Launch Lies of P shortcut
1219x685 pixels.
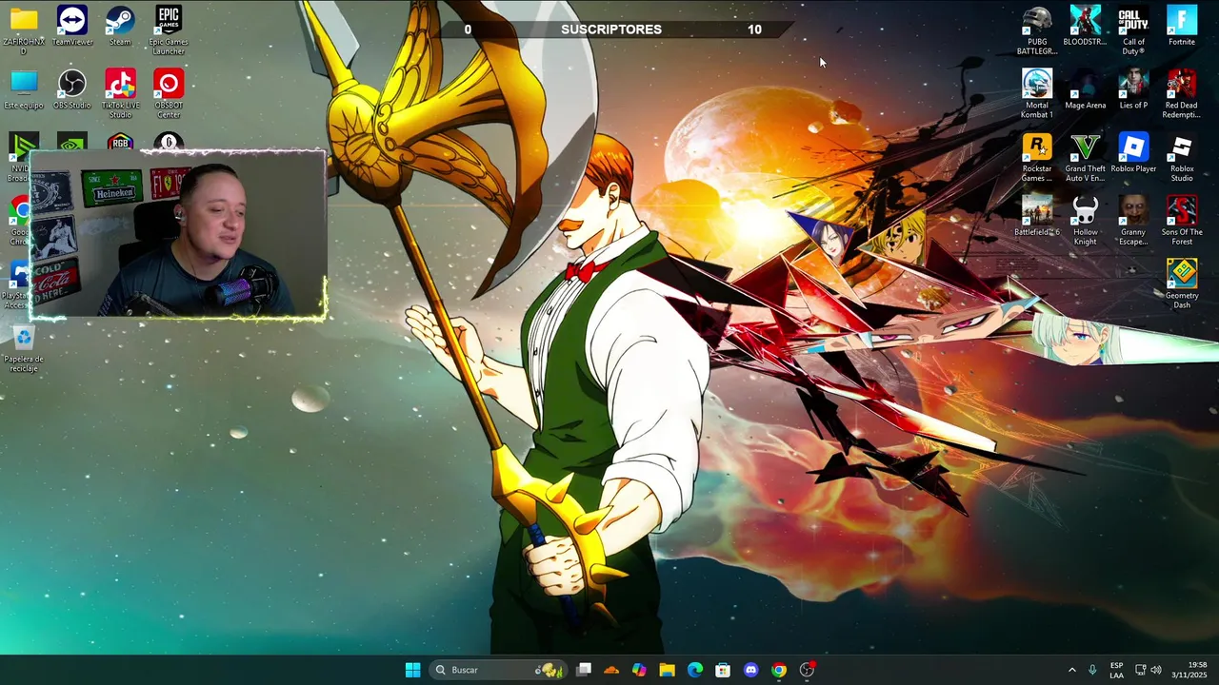tap(1133, 90)
